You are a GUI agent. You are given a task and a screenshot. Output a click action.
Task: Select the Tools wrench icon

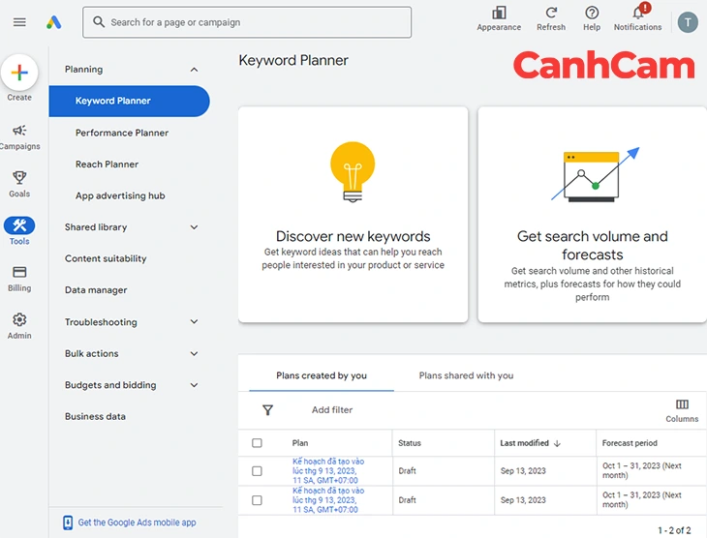[19, 225]
